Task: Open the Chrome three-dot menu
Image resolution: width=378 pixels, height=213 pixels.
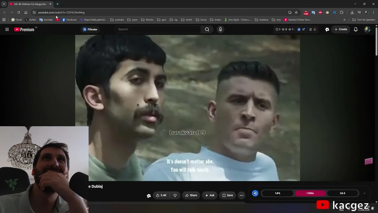Action: click(x=374, y=12)
